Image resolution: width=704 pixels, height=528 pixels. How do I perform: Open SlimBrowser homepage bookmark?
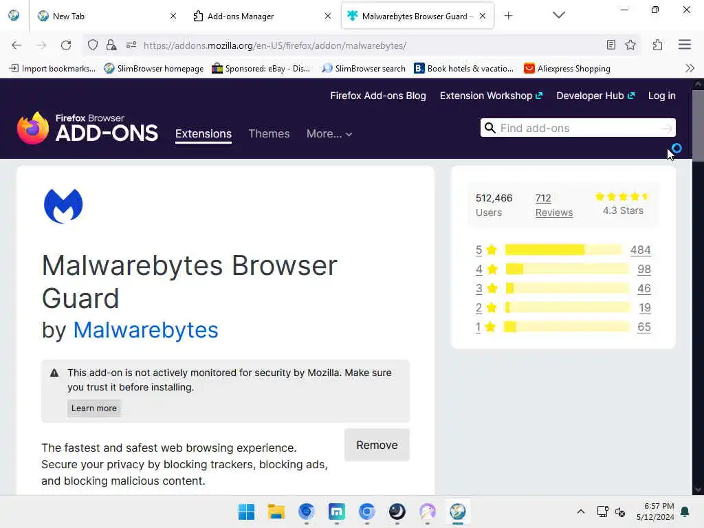[154, 69]
